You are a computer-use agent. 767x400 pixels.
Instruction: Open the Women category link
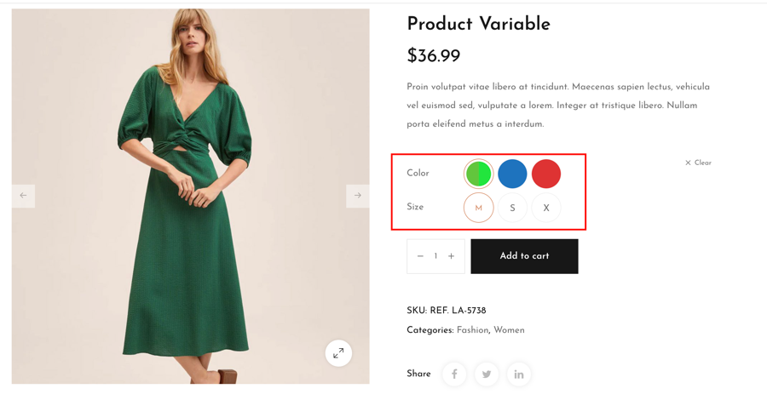click(509, 330)
